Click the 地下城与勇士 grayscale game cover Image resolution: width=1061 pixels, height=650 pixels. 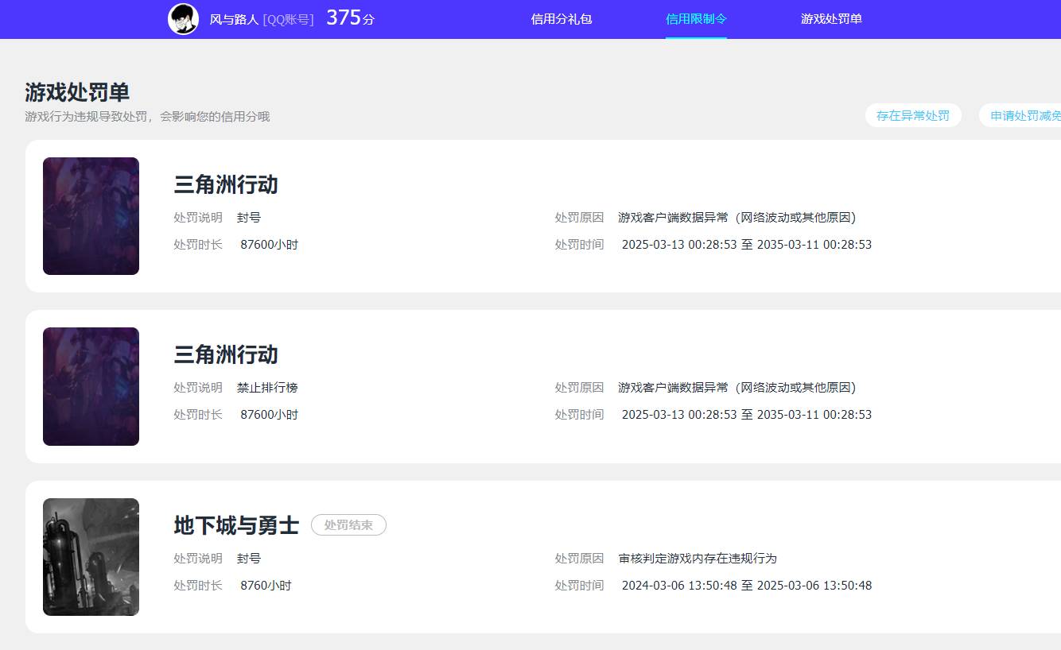91,557
